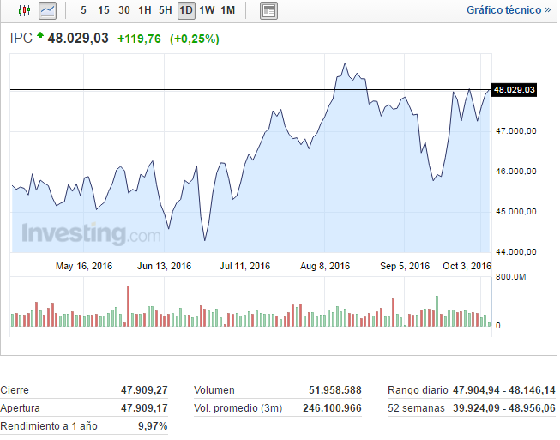Click the Aug 8, 2016 date label
Image resolution: width=560 pixels, height=440 pixels.
point(325,266)
